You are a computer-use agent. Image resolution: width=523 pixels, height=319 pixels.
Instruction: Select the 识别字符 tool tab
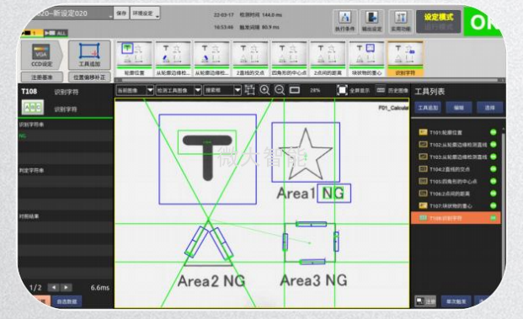(x=404, y=59)
